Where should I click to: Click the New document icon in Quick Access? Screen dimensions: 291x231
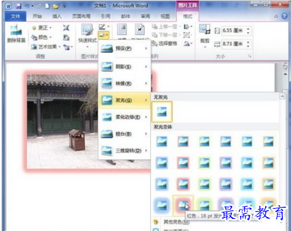(47, 6)
